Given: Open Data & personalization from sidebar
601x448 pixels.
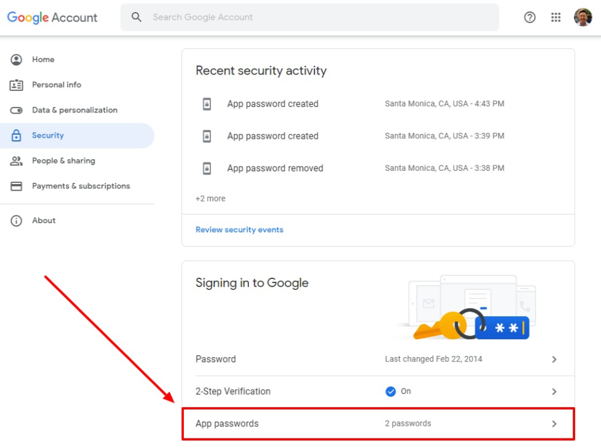Looking at the screenshot, I should pyautogui.click(x=75, y=110).
